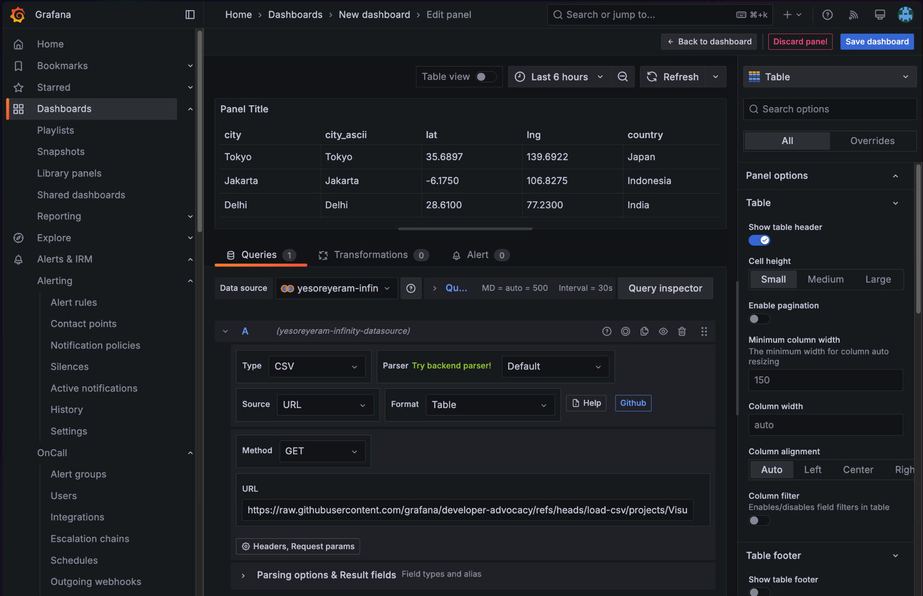Hide query A response via eye icon
The width and height of the screenshot is (923, 596).
point(663,331)
